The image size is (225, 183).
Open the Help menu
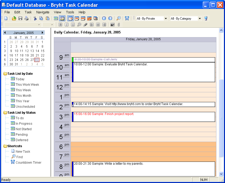pyautogui.click(x=82, y=12)
